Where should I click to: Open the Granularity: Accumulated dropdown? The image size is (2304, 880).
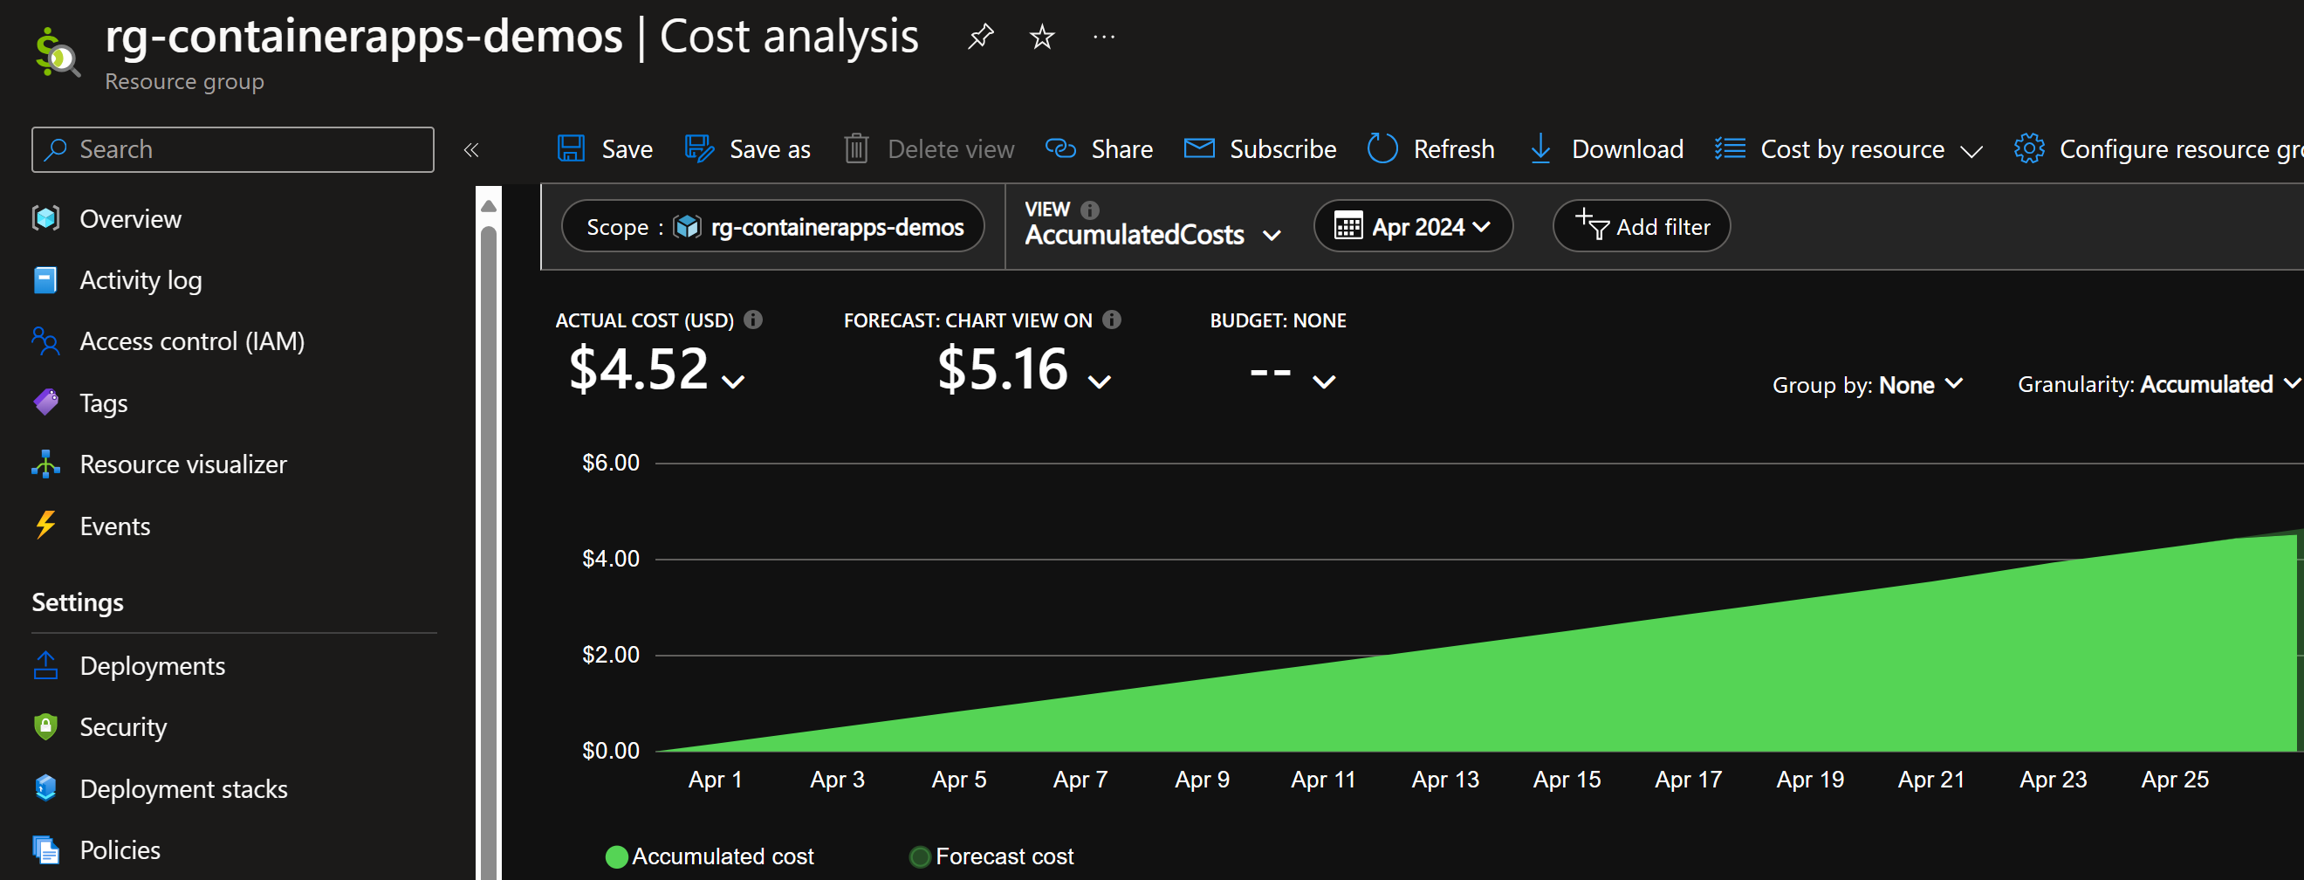coord(2158,384)
